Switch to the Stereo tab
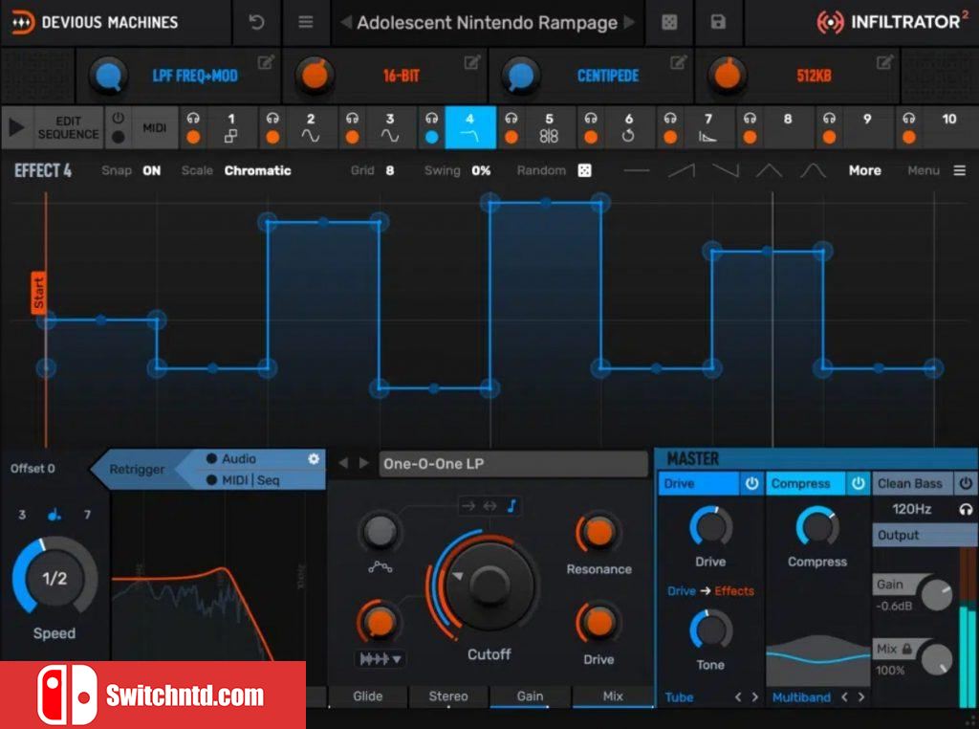 [448, 696]
